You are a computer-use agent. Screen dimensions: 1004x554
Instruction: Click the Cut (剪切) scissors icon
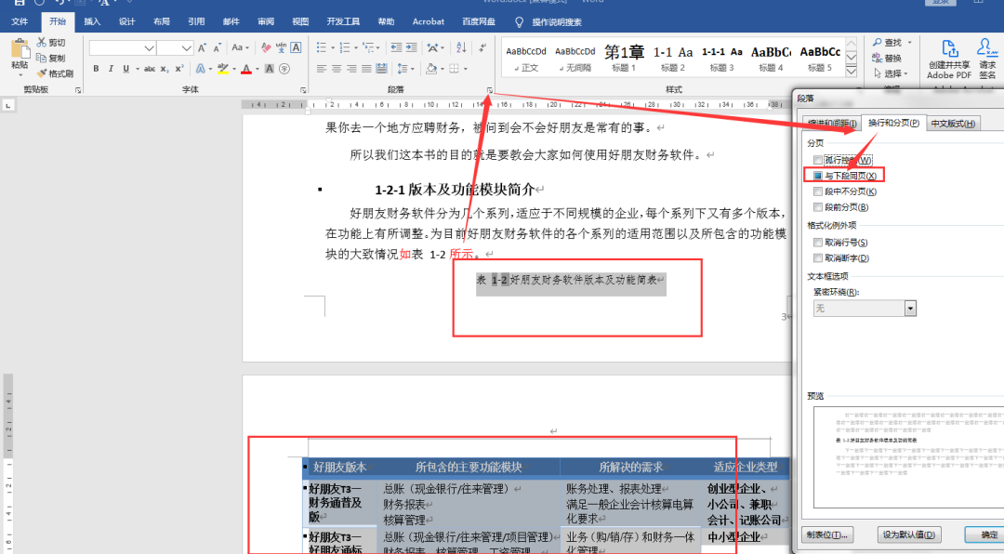(x=42, y=42)
